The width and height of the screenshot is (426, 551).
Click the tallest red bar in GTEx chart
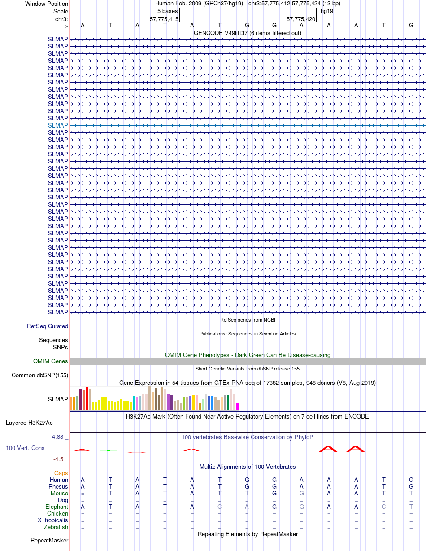87,399
